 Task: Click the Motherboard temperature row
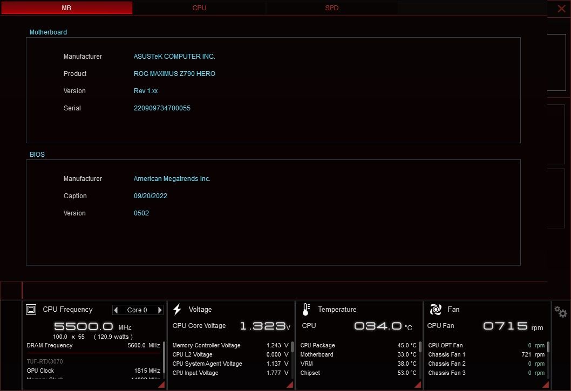click(x=358, y=354)
